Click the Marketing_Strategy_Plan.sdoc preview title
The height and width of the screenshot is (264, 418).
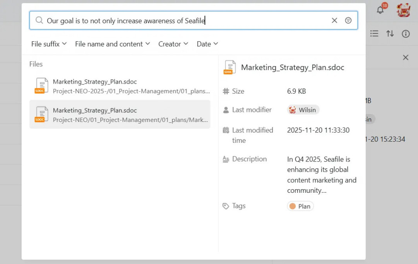point(293,67)
